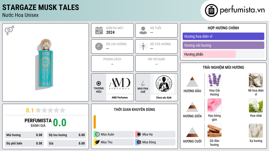The width and height of the screenshot is (269, 151).
Task: Click the sillage icon beside Độ toả hương
Action: [143, 46]
